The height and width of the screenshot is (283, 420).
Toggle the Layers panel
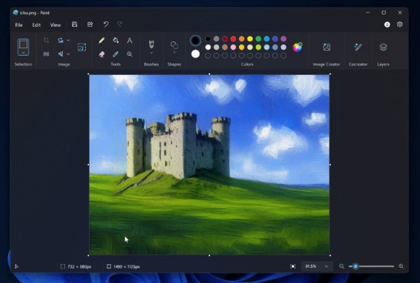(383, 47)
